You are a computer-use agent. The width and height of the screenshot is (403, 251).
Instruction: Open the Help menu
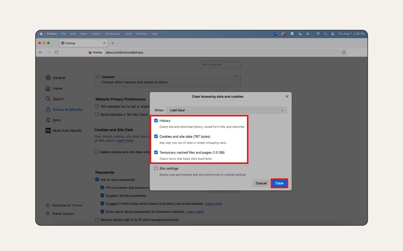click(155, 34)
